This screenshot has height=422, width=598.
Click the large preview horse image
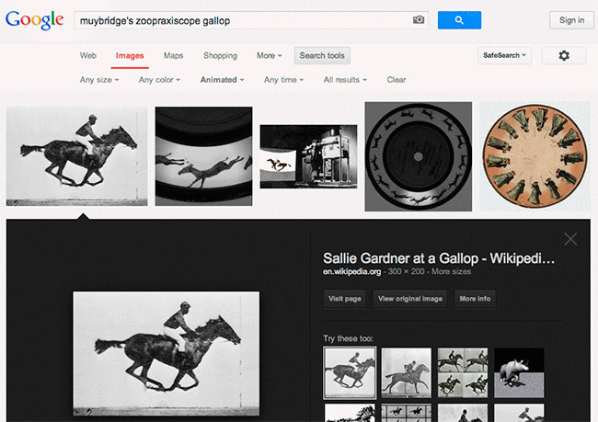click(x=167, y=354)
